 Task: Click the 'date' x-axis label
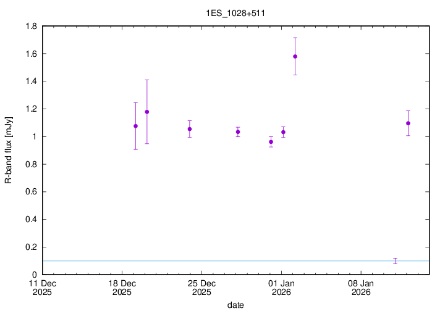tap(235, 305)
